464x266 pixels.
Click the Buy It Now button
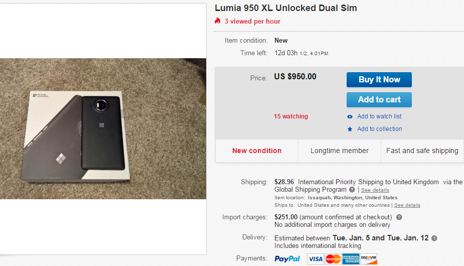click(379, 80)
